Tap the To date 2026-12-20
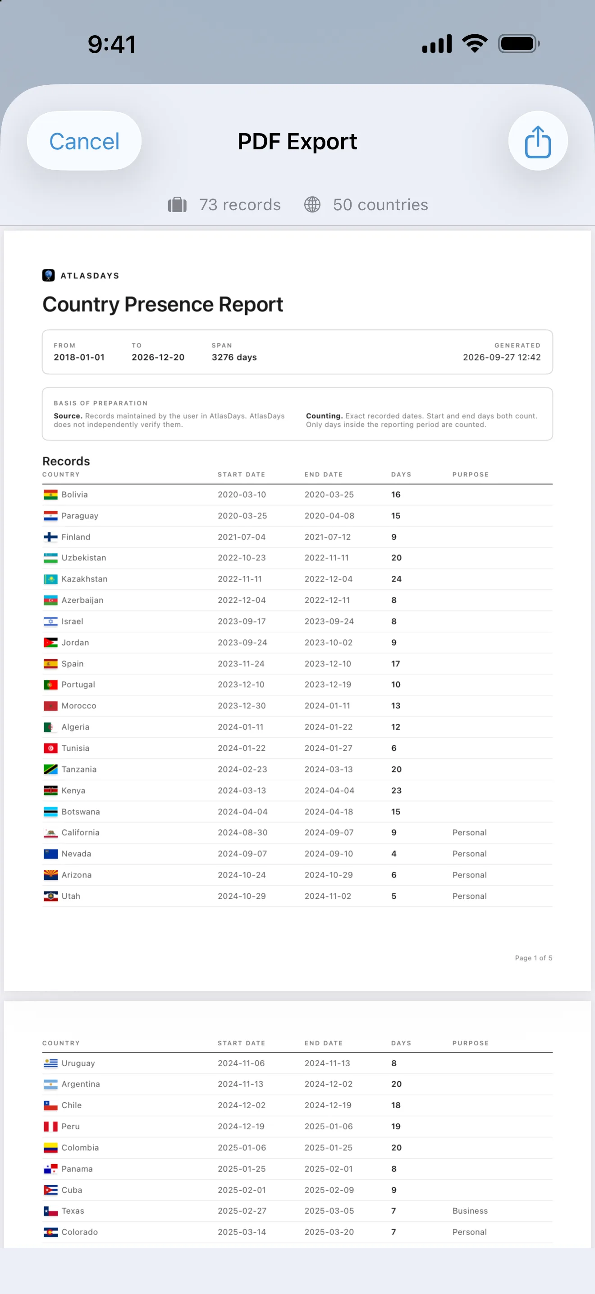Image resolution: width=595 pixels, height=1294 pixels. pos(158,357)
